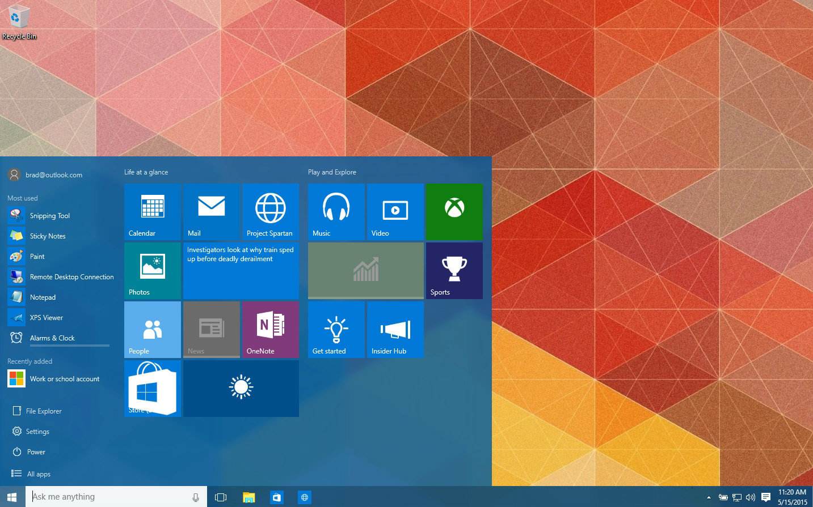Launch Remote Desktop Connection

point(71,276)
